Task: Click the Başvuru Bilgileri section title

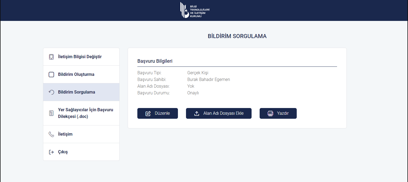Action: [155, 61]
